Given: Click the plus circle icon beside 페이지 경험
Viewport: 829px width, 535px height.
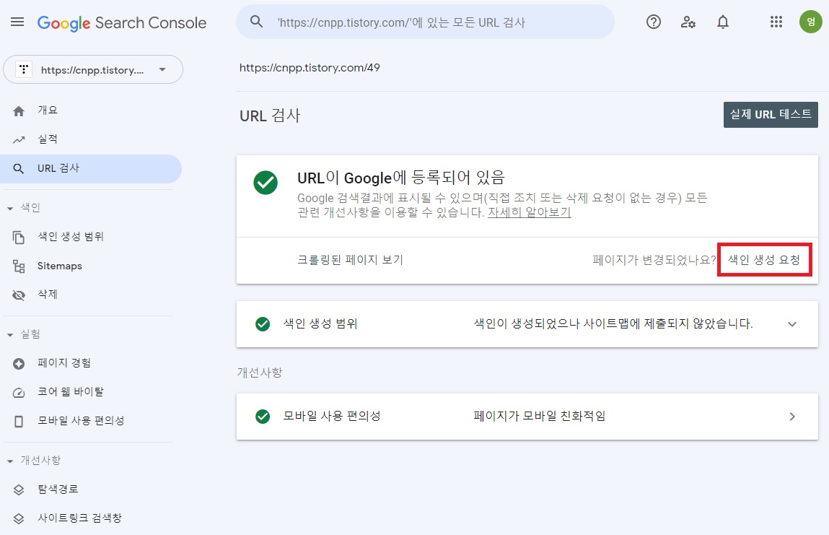Looking at the screenshot, I should [x=19, y=364].
